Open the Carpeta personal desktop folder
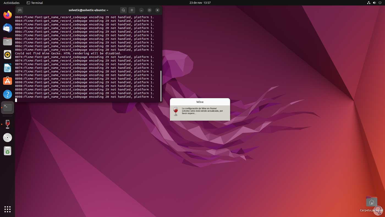Image resolution: width=385 pixels, height=217 pixels. click(x=372, y=204)
